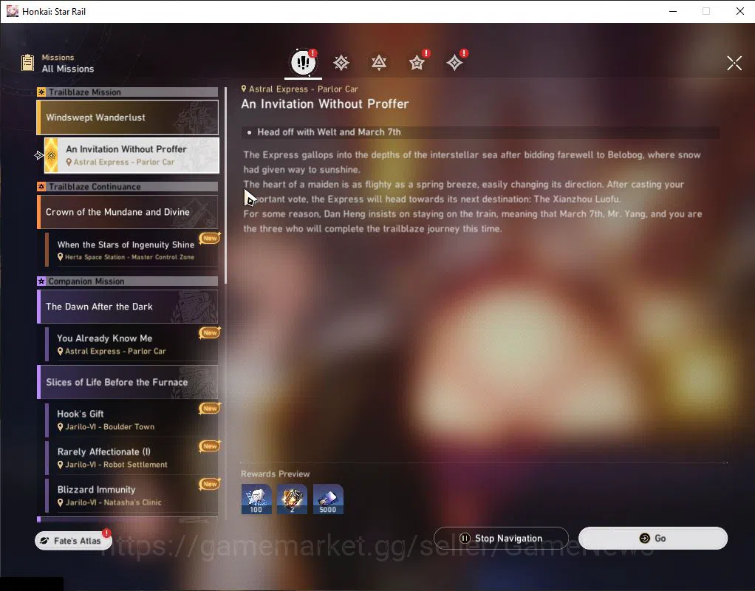This screenshot has height=591, width=755.
Task: Click the mission list scrollbar
Action: point(225,185)
